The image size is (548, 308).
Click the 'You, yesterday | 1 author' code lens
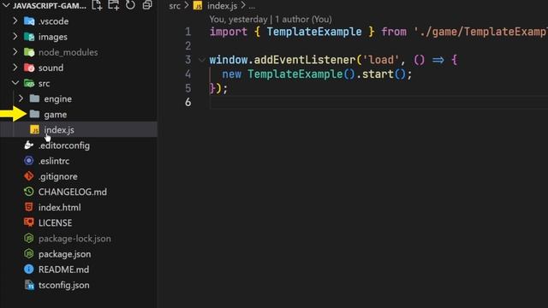click(271, 19)
